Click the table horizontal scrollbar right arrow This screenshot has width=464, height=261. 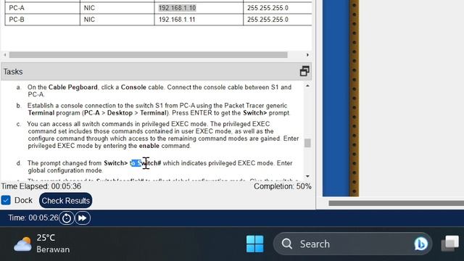click(307, 55)
